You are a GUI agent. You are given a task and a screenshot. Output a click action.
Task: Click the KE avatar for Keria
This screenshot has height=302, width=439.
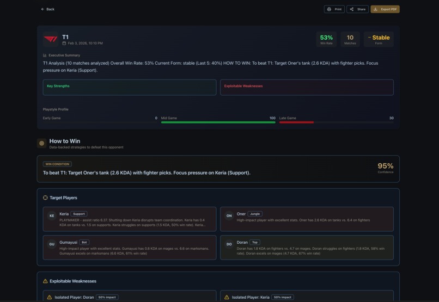(52, 216)
